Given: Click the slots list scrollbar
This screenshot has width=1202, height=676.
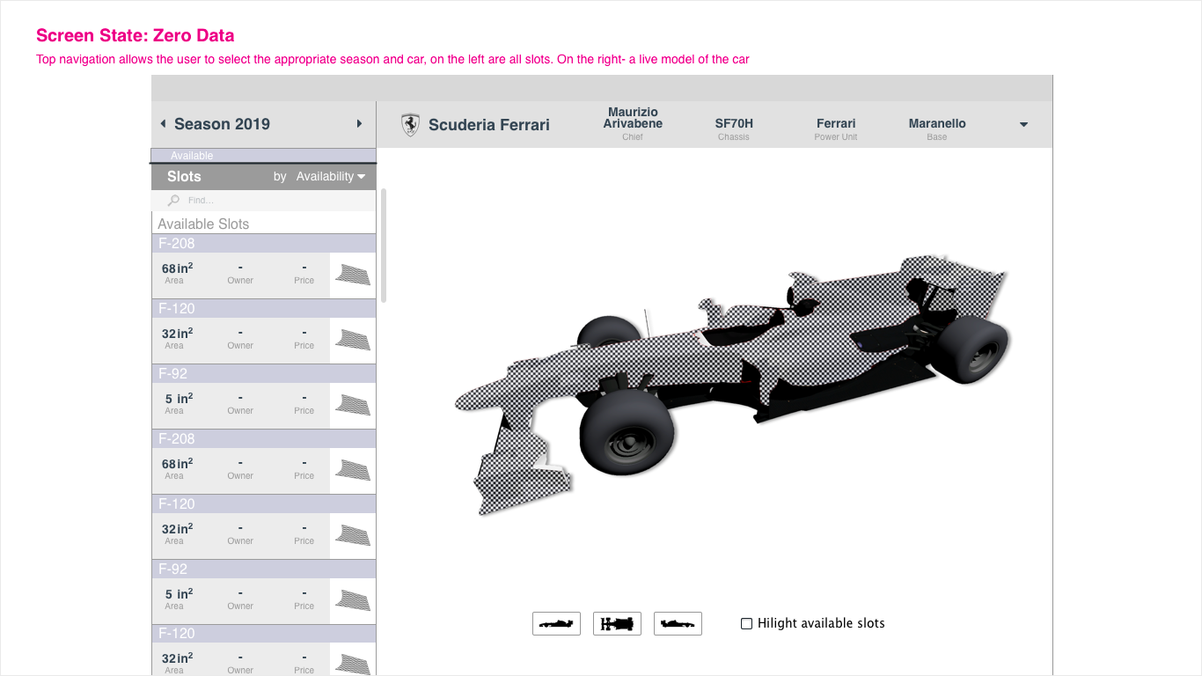Looking at the screenshot, I should (x=384, y=245).
